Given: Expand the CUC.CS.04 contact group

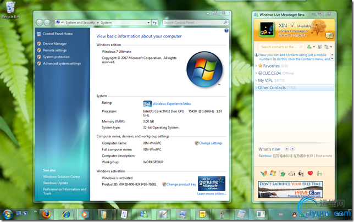Looking at the screenshot, I should point(256,73).
